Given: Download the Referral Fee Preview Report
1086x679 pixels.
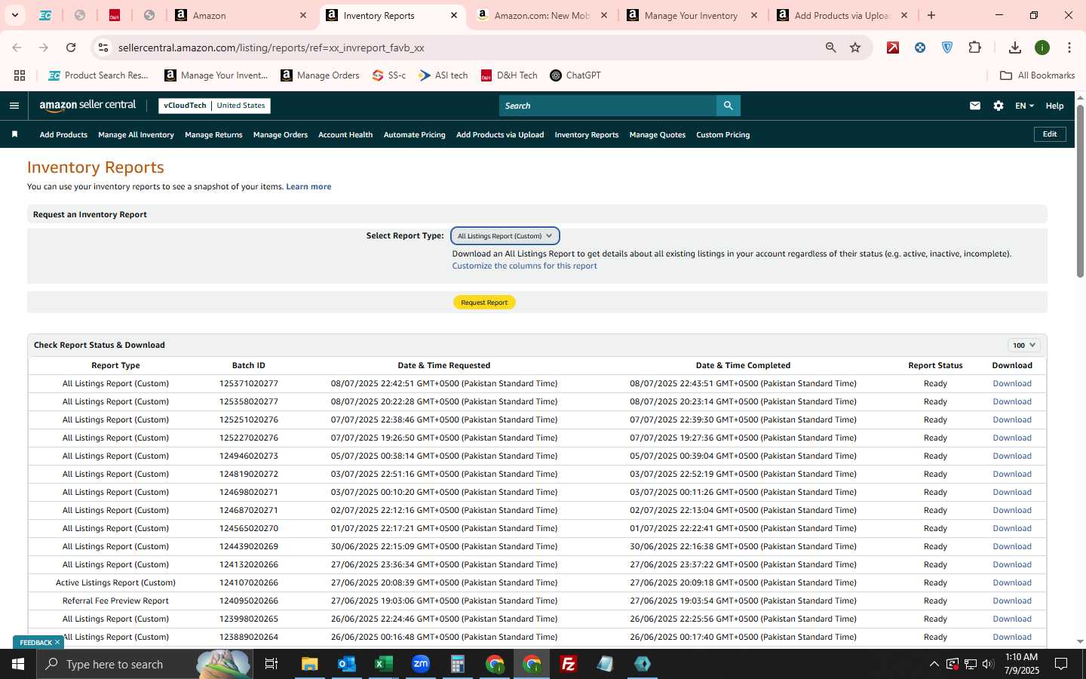Looking at the screenshot, I should click(1012, 601).
